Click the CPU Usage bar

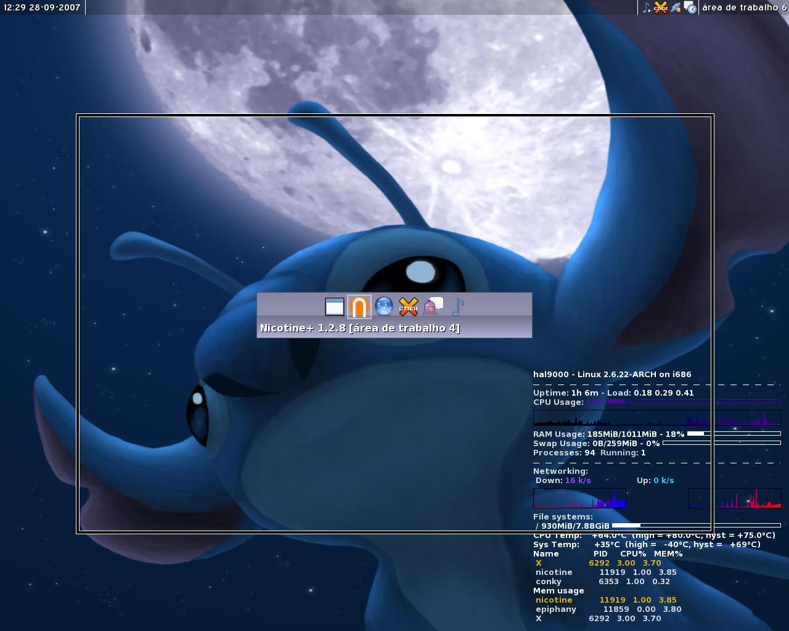click(693, 401)
